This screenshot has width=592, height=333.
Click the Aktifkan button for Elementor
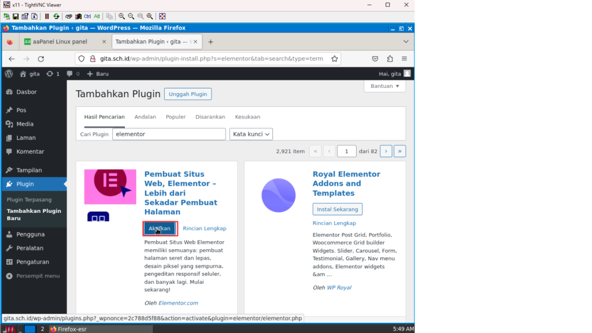(160, 228)
